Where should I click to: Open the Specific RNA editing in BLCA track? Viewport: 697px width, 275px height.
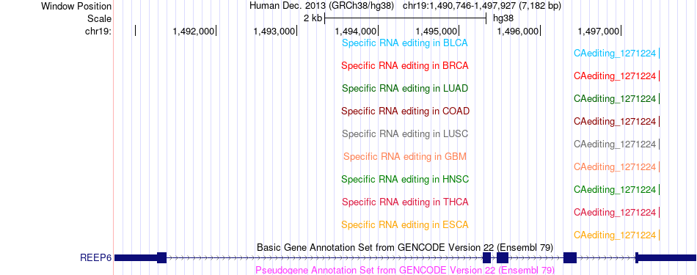coord(405,43)
